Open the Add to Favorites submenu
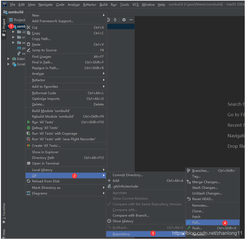Viewport: 245px width, 239px height. 66,86
